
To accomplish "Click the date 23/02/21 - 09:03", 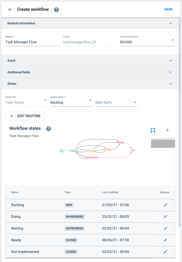I will coord(116,217).
